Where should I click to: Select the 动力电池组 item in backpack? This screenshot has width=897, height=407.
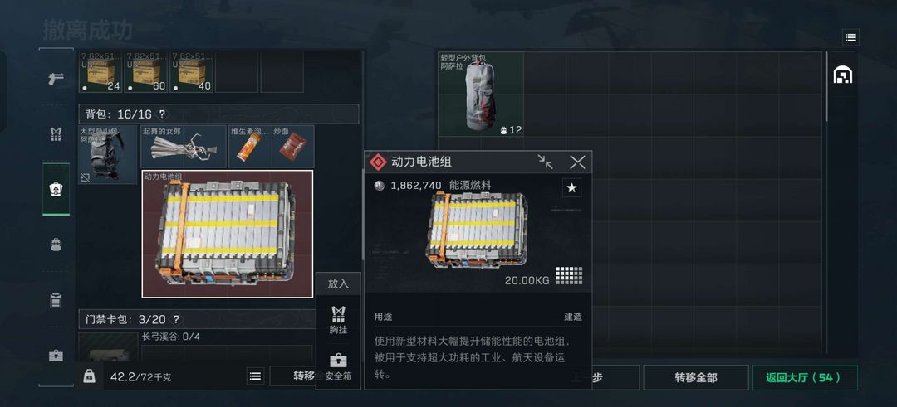point(227,234)
